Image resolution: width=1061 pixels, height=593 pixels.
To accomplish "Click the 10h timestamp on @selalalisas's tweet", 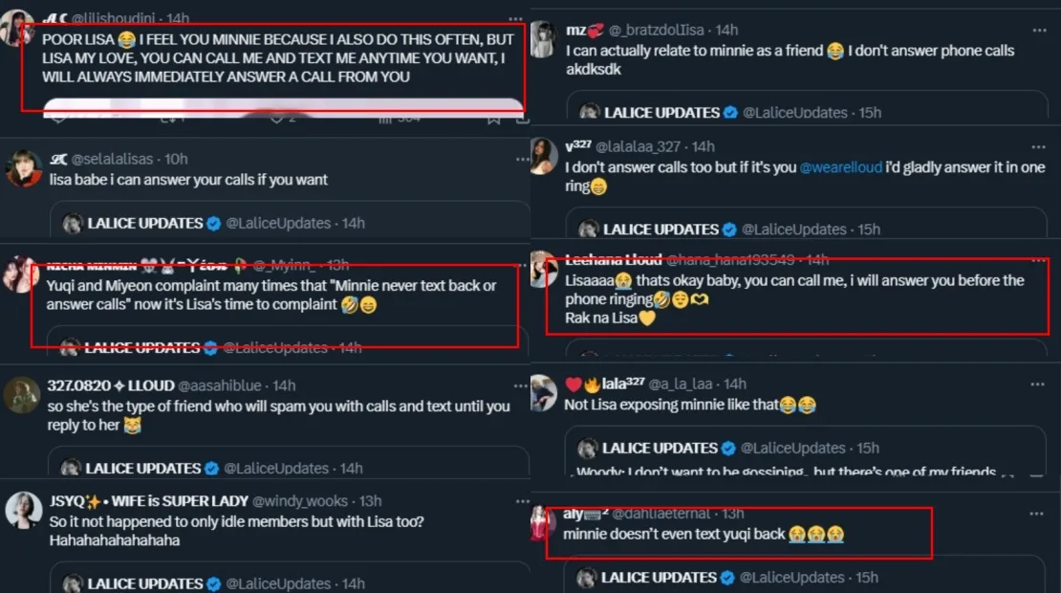I will 176,159.
